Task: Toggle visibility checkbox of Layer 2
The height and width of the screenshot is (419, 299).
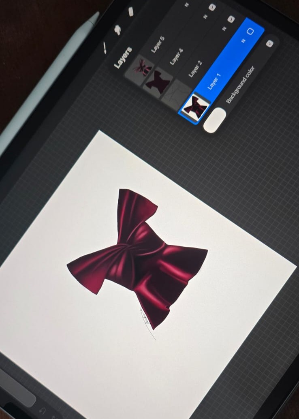Action: [x=231, y=19]
